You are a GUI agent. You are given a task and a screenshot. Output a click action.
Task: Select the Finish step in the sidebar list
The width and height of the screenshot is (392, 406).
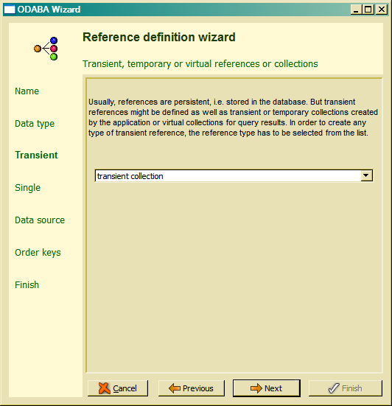tap(27, 285)
